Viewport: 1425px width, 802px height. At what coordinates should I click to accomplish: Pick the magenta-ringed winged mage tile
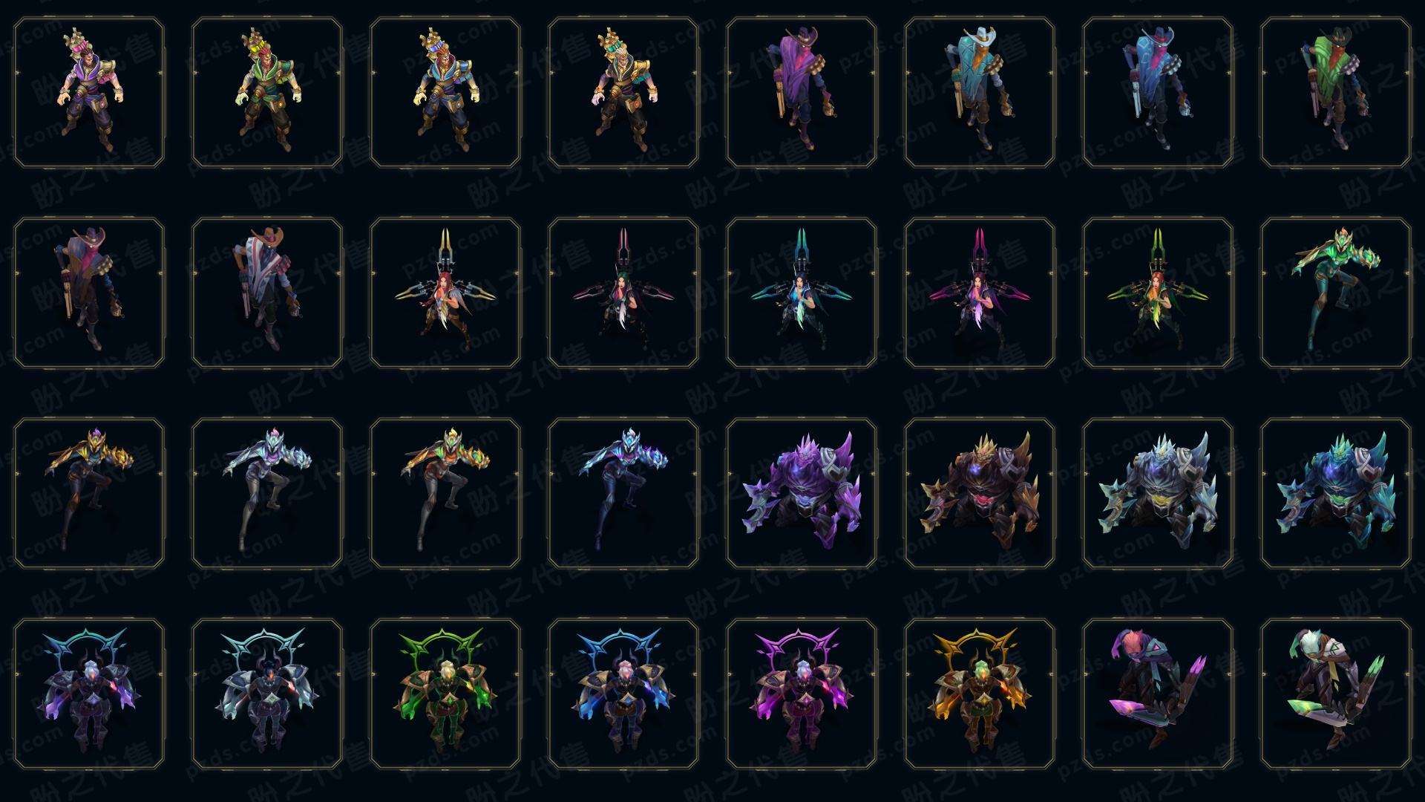click(802, 694)
